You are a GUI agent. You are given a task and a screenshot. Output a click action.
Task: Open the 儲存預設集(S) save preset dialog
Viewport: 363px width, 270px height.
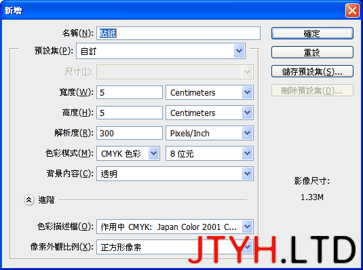pos(312,71)
